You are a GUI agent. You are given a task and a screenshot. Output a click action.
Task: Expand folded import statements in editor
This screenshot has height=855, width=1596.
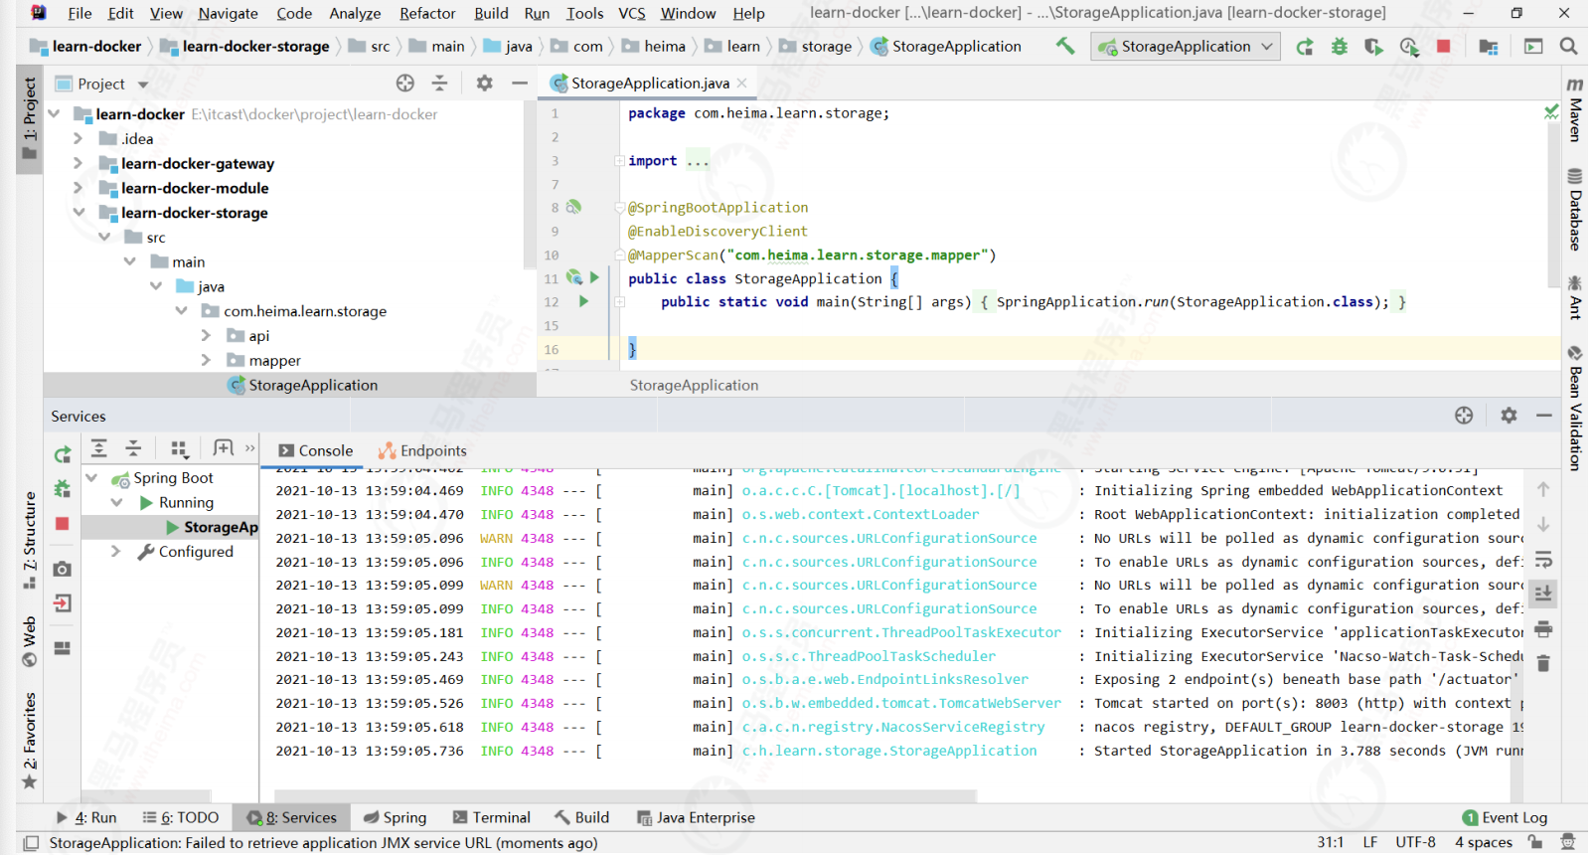tap(619, 161)
